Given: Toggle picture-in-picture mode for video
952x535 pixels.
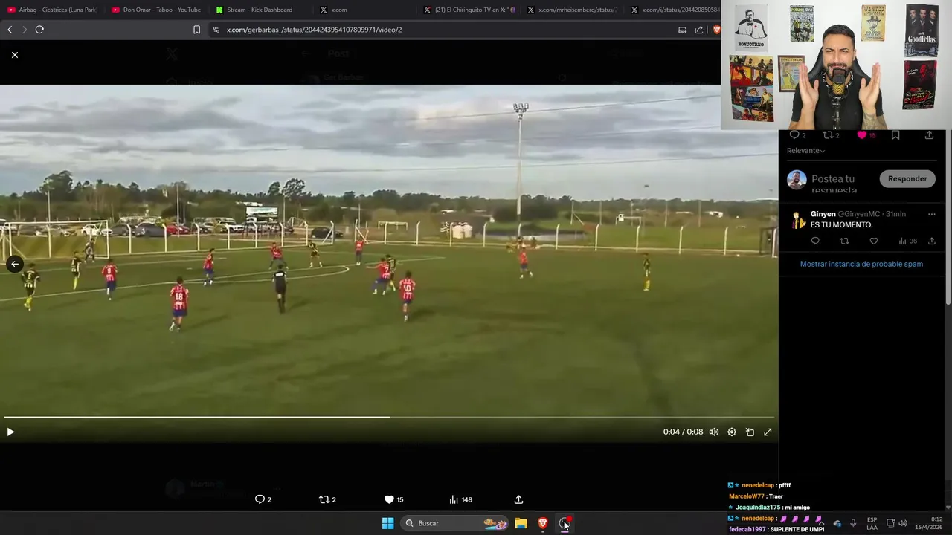Looking at the screenshot, I should [750, 432].
